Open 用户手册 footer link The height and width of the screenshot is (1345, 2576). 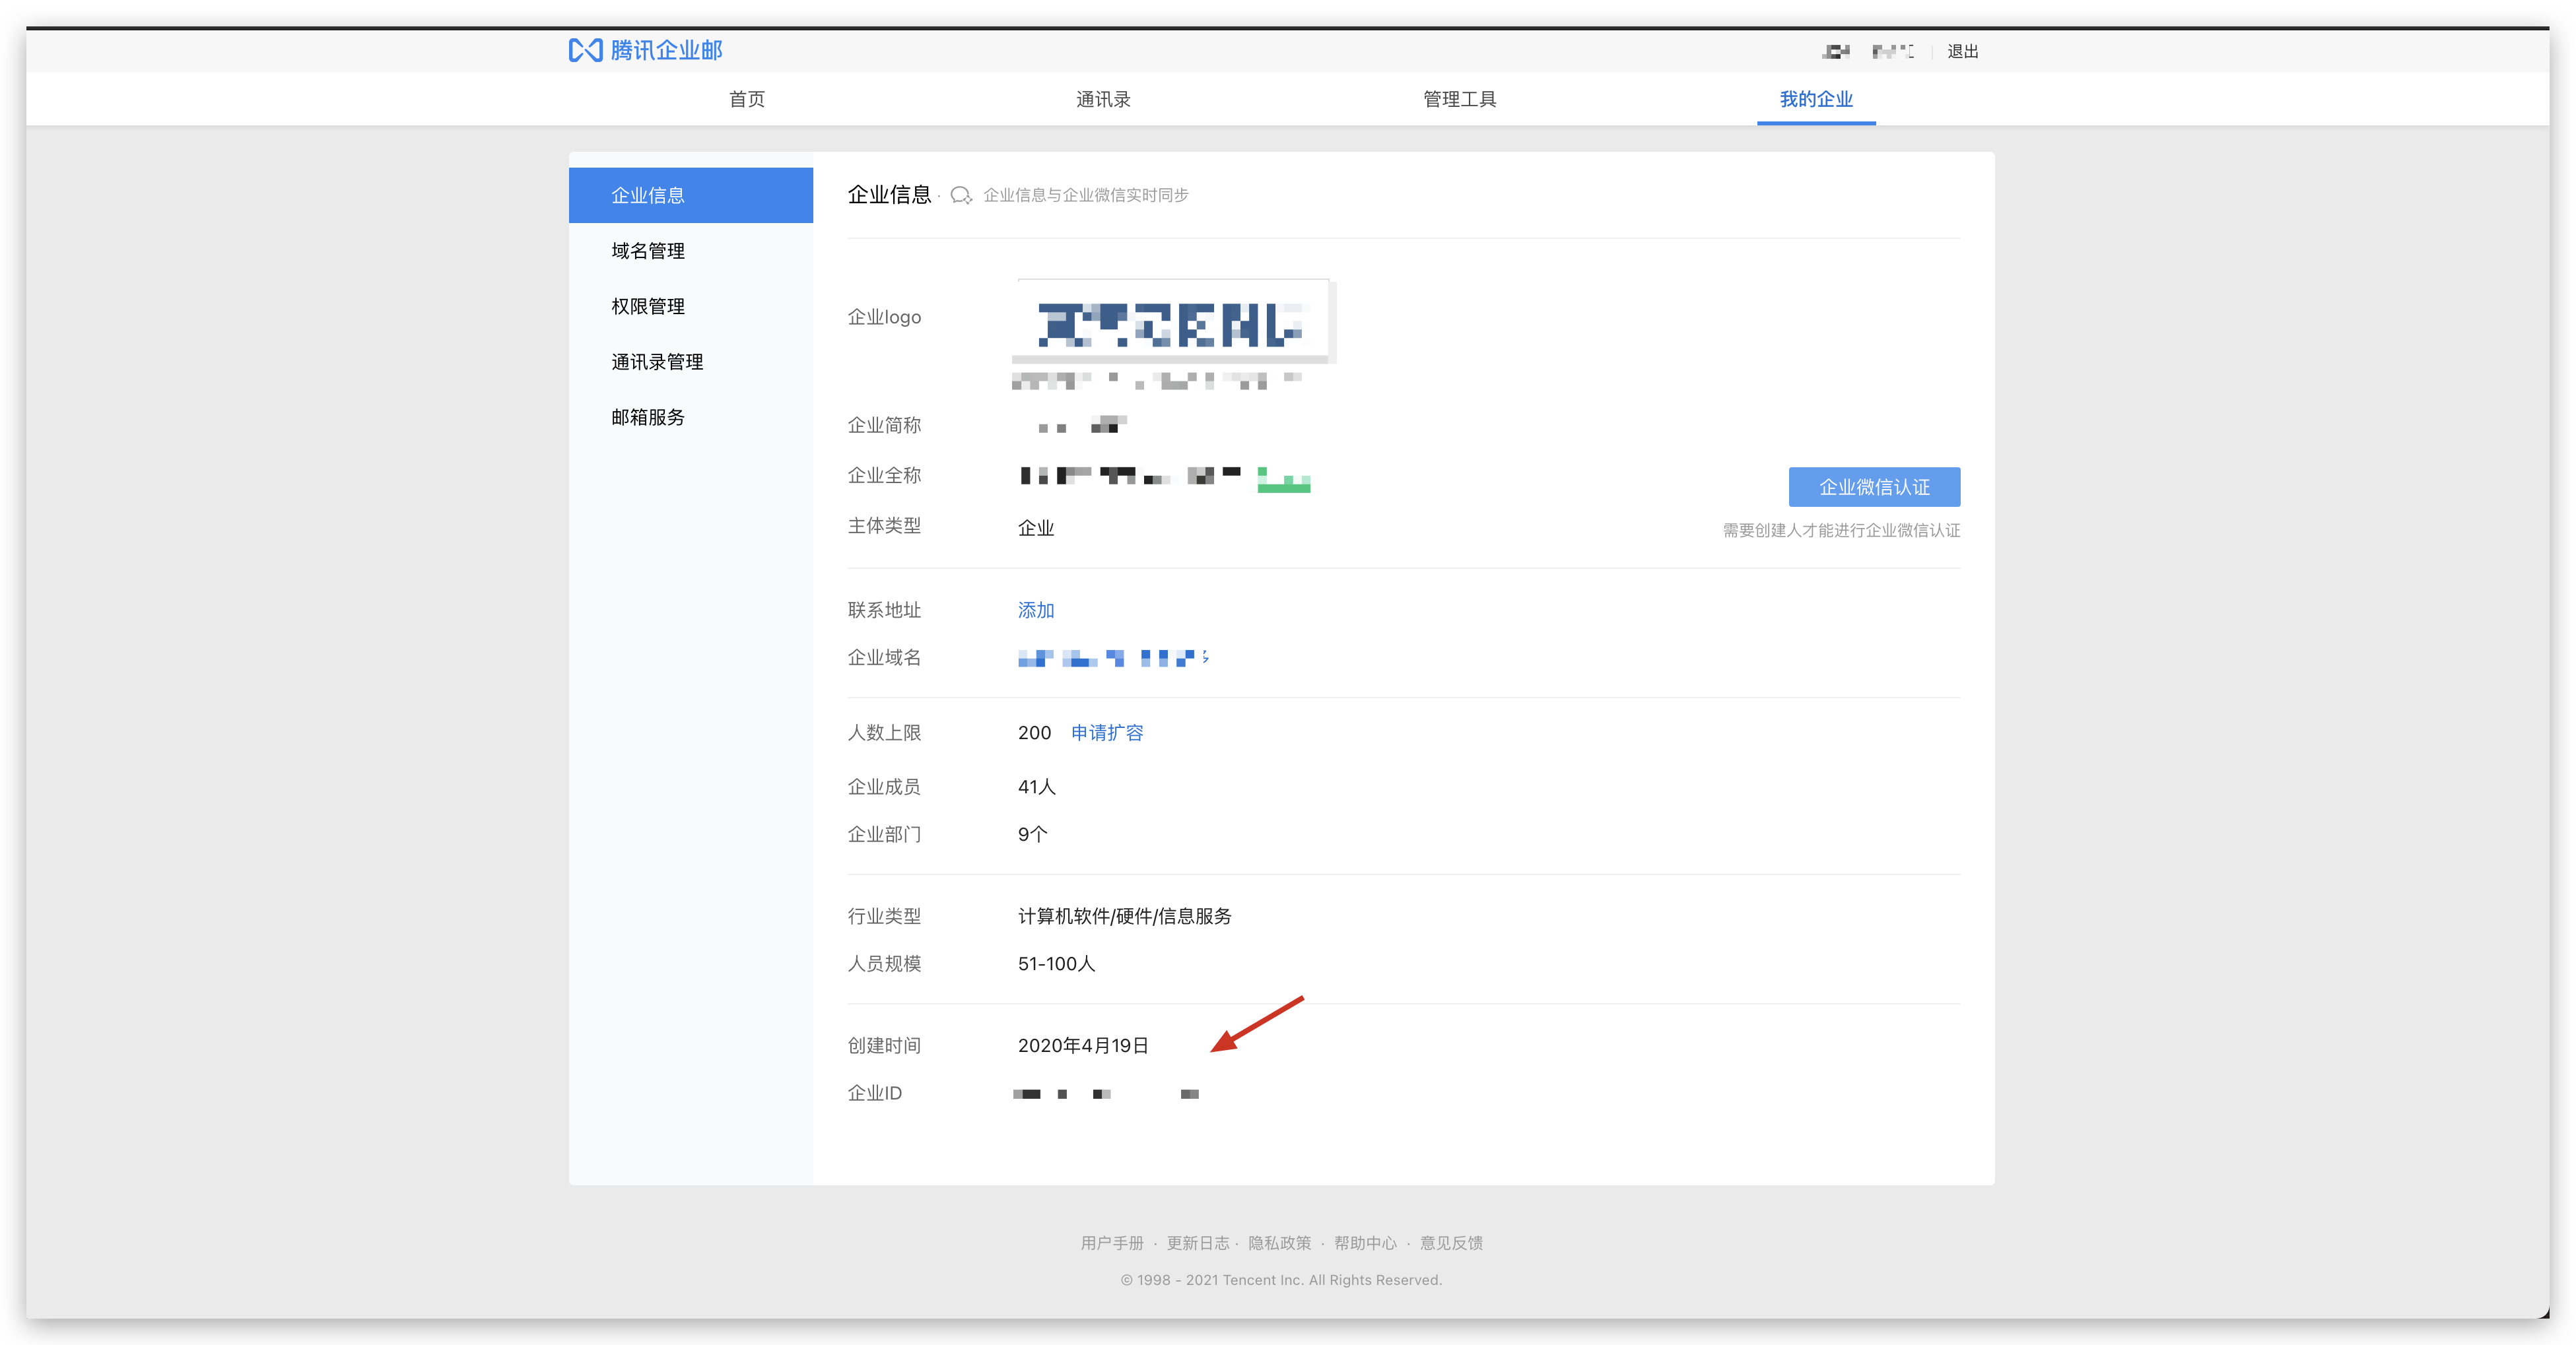1111,1242
